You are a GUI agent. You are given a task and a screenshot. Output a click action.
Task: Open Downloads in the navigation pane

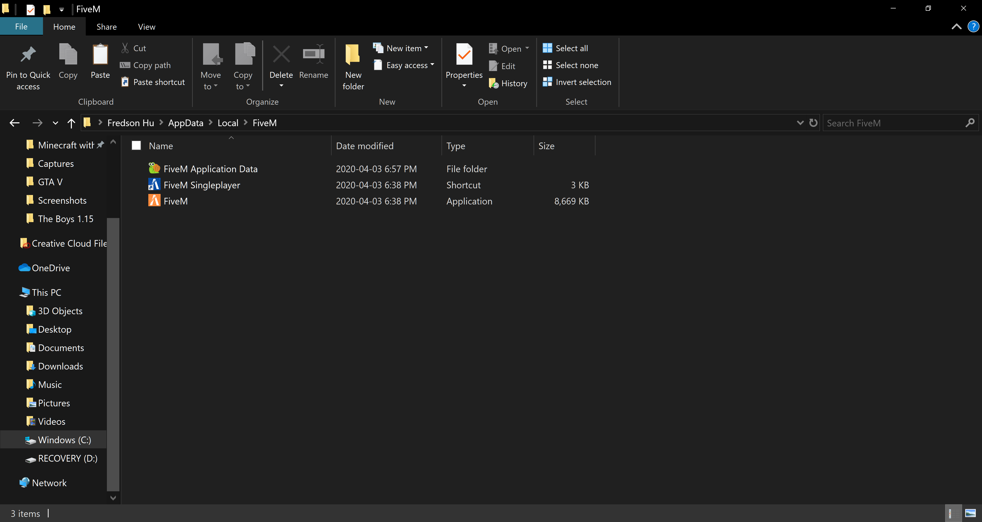(x=55, y=366)
